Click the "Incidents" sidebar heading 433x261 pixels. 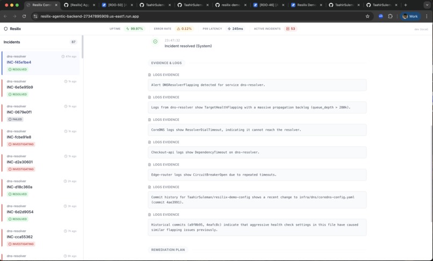pyautogui.click(x=12, y=42)
